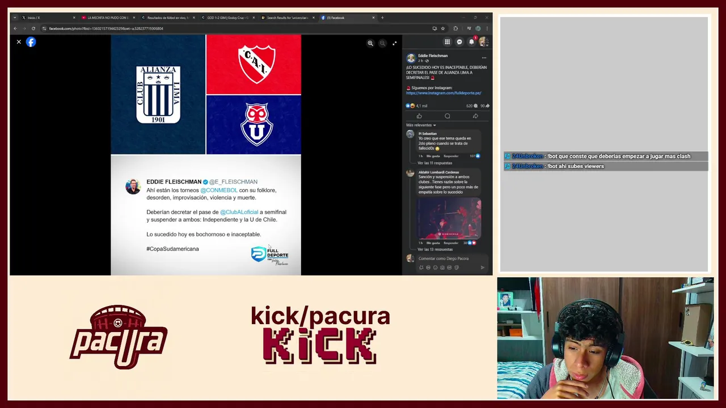Bookmark this page with star icon
The image size is (726, 408).
tap(443, 28)
